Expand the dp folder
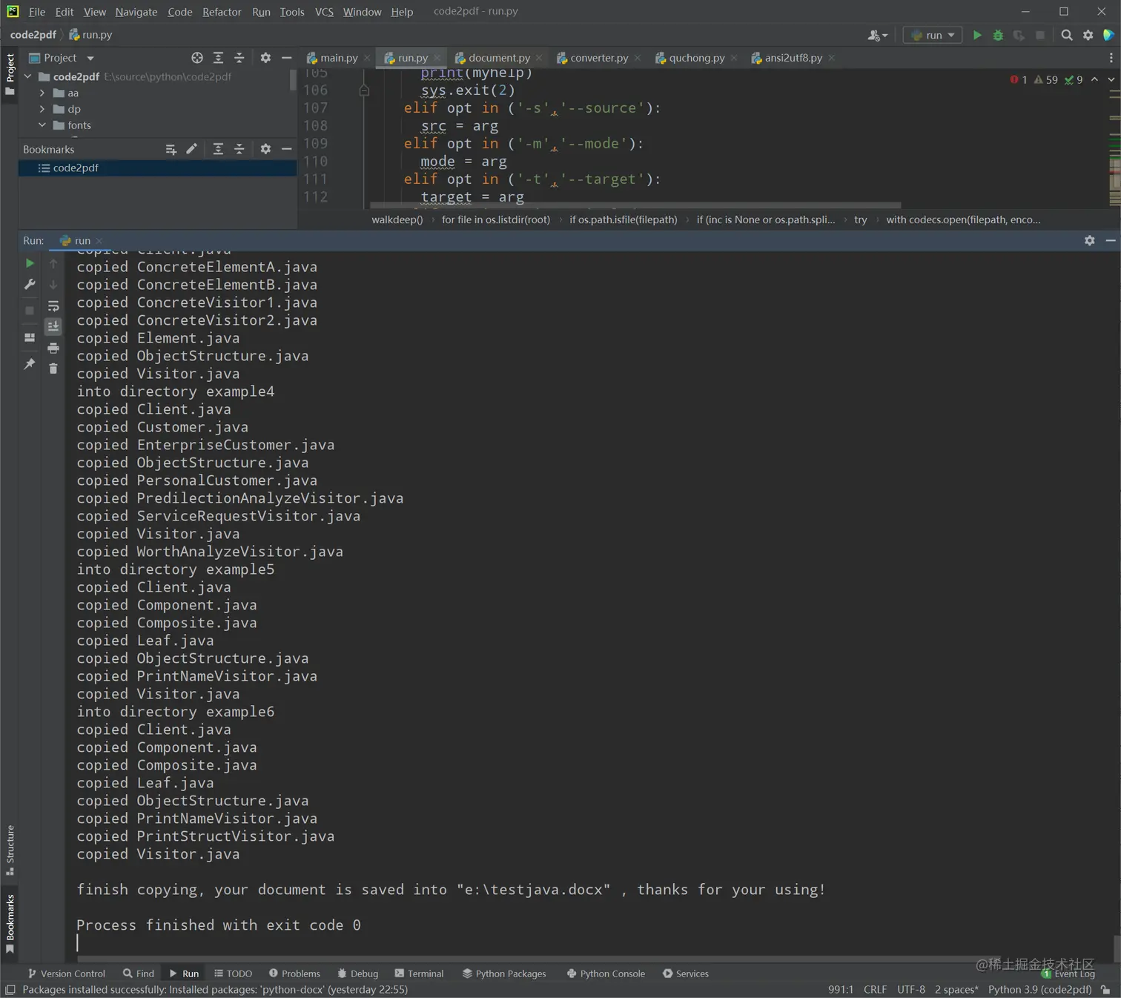 [42, 109]
